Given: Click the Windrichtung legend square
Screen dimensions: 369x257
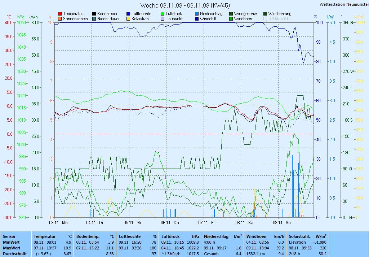Looking at the screenshot, I should tap(265, 14).
